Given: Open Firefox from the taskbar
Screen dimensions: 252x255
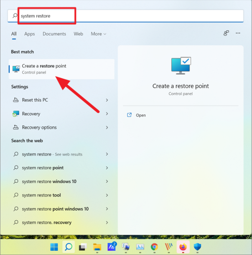Looking at the screenshot, I should click(x=183, y=247).
